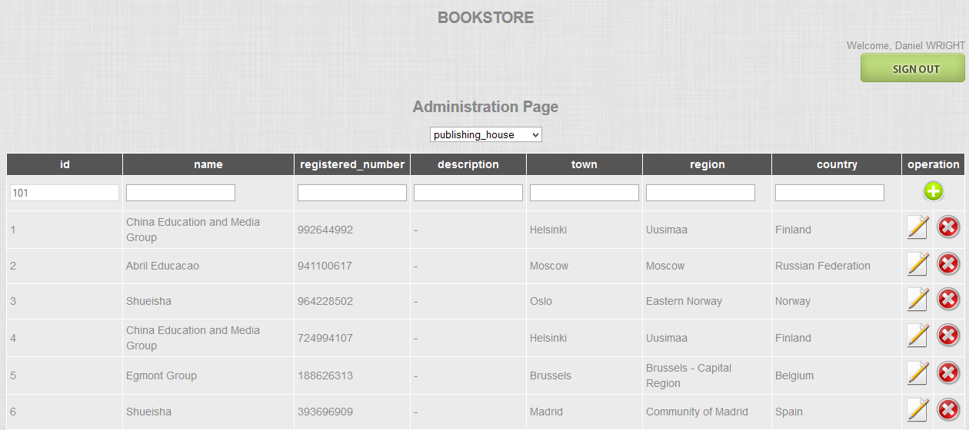Viewport: 969px width, 430px height.
Task: Delete the row with id 1
Action: tap(948, 228)
